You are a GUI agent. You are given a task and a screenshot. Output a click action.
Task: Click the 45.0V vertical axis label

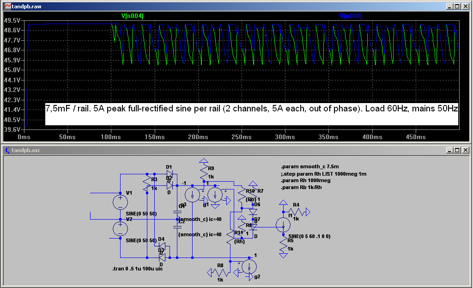[x=12, y=70]
